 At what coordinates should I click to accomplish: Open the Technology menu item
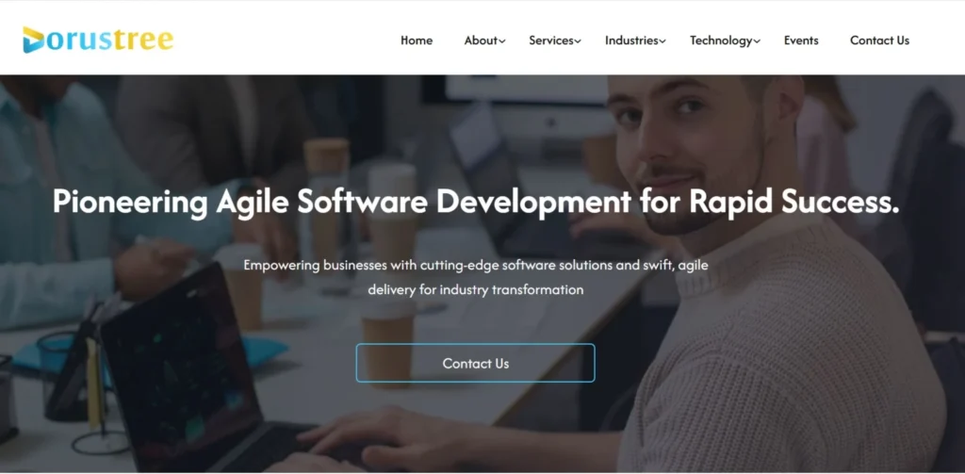click(721, 41)
